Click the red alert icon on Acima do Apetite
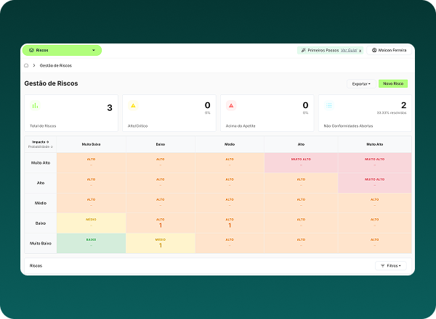 point(231,105)
